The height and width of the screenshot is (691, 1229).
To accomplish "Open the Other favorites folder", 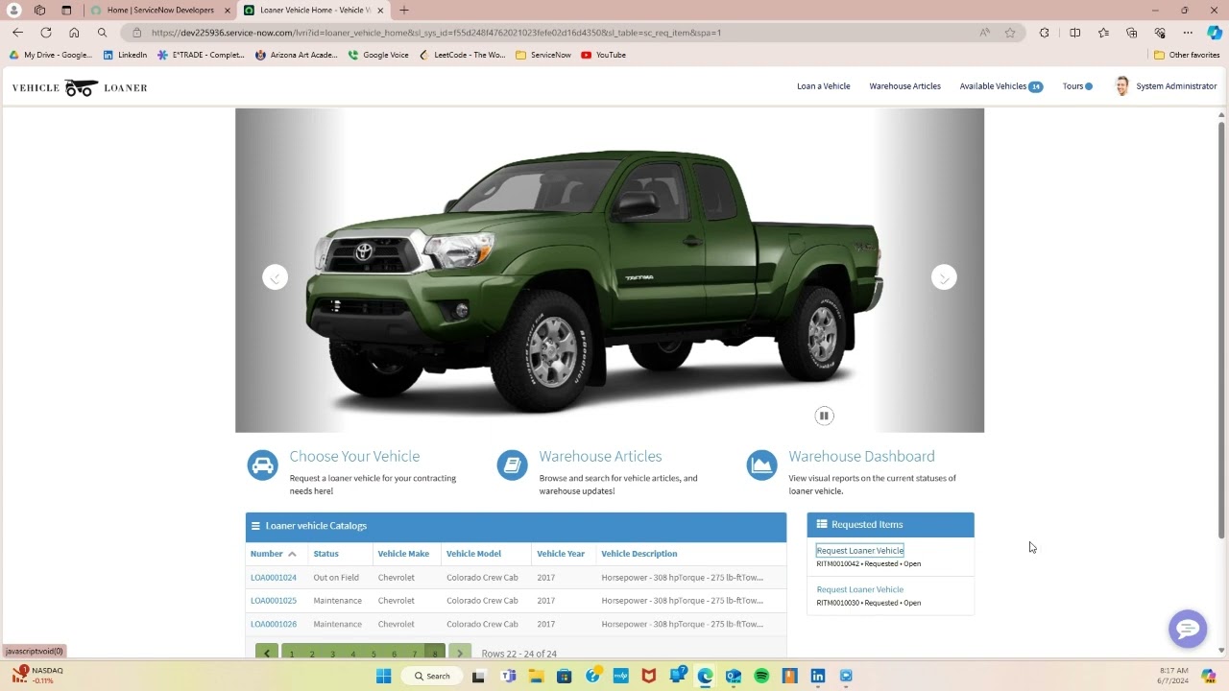I will click(x=1187, y=55).
